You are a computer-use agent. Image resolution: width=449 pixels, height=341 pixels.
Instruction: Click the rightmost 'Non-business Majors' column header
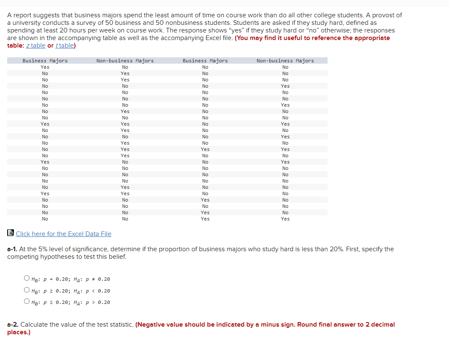coord(285,61)
